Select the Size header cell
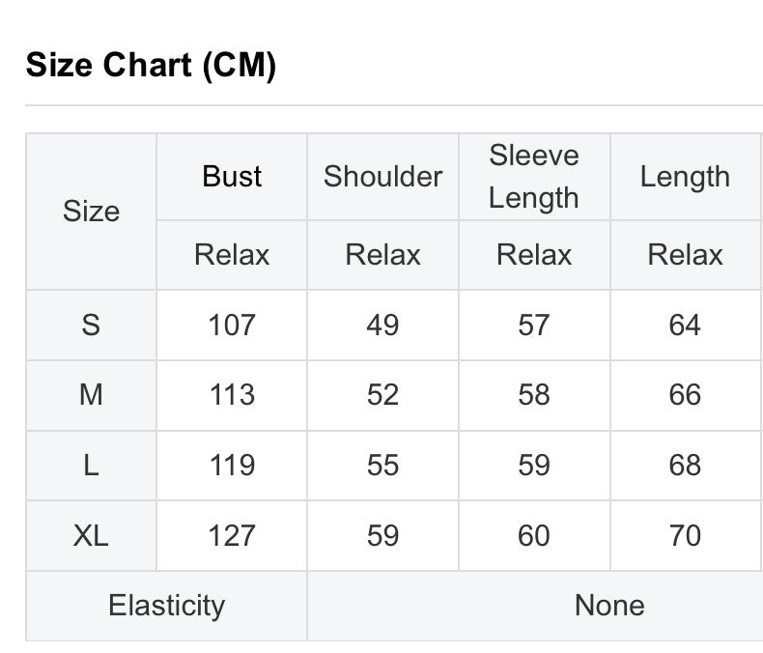 (91, 212)
